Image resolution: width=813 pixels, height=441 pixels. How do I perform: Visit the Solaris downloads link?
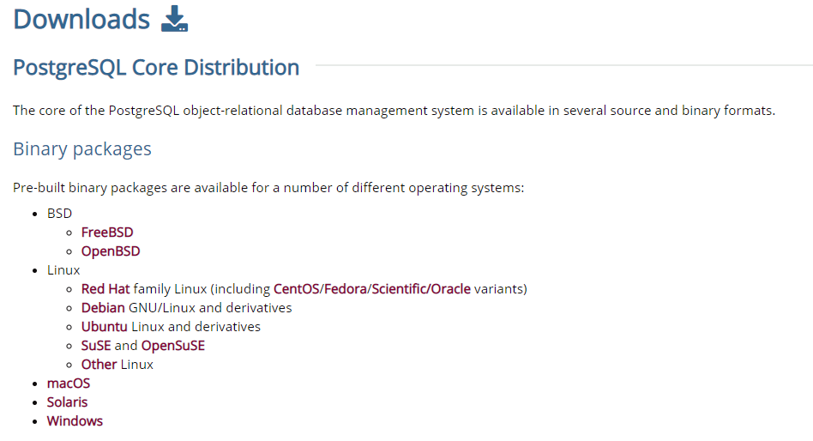point(67,402)
